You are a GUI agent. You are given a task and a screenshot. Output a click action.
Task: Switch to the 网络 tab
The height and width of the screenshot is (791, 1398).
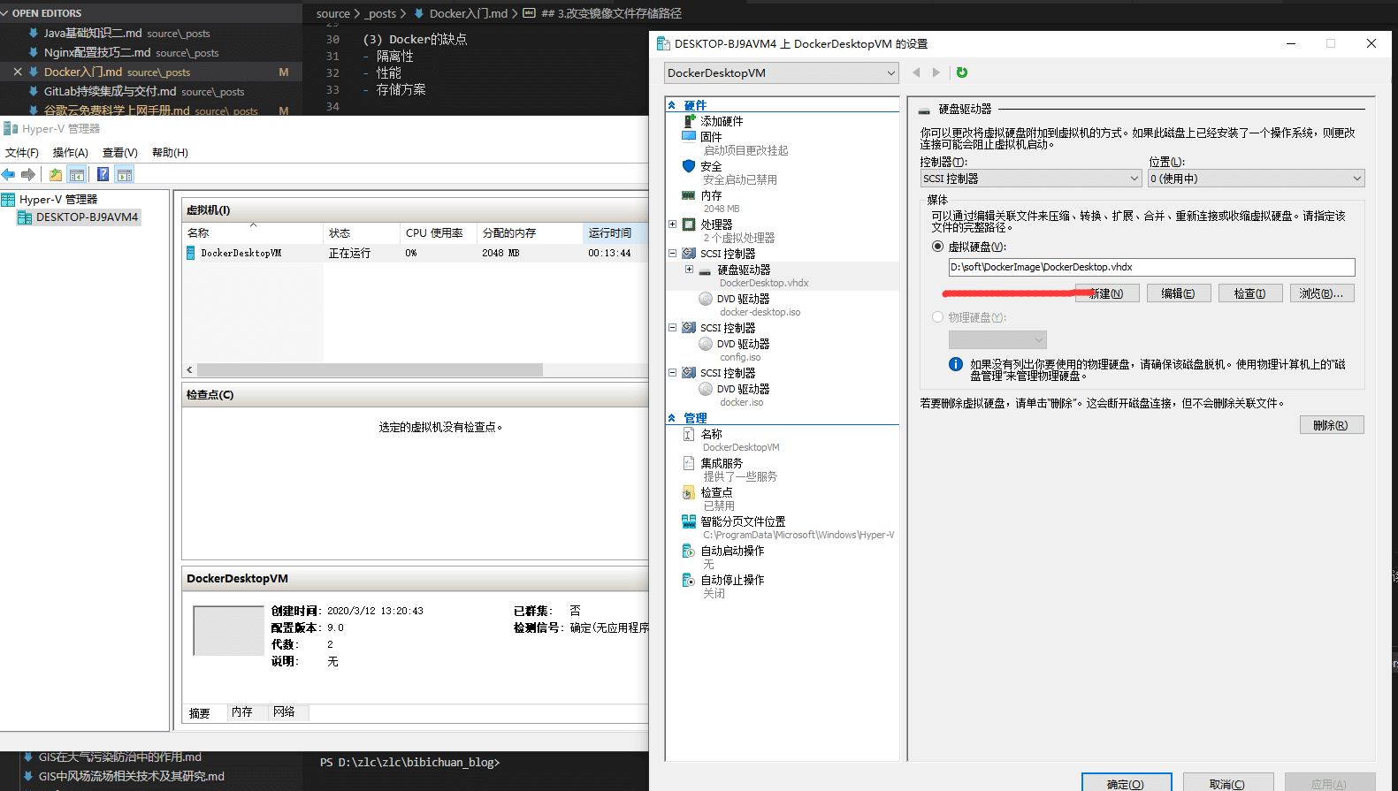pyautogui.click(x=284, y=712)
